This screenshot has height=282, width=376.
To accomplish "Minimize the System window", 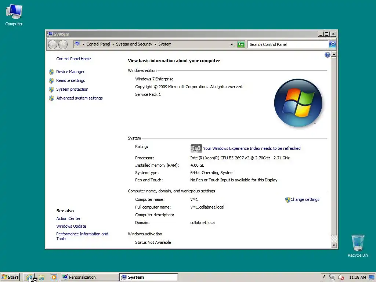I will 320,34.
